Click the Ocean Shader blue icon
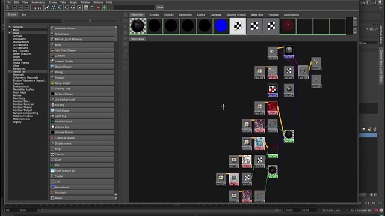This screenshot has height=216, width=385. [52, 67]
